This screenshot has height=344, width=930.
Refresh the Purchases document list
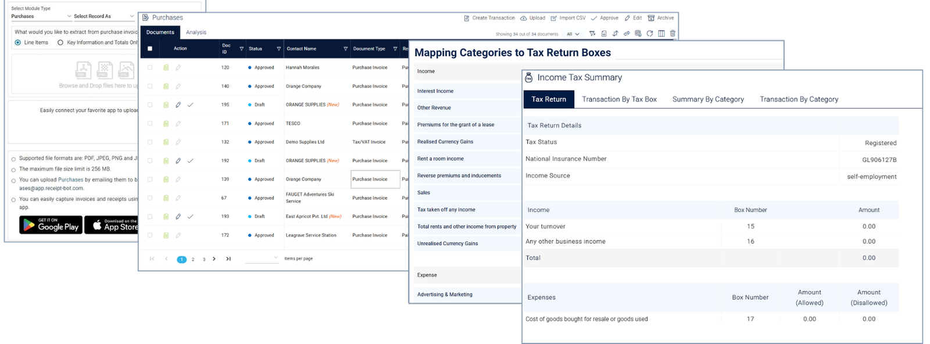pos(649,34)
